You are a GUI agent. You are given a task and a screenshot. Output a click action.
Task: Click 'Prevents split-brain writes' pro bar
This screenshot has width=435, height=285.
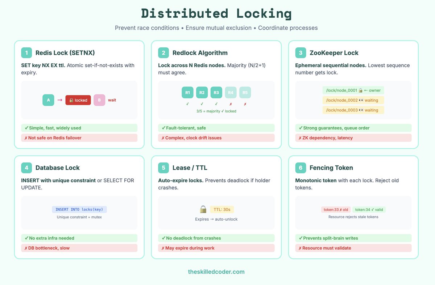pyautogui.click(x=353, y=238)
